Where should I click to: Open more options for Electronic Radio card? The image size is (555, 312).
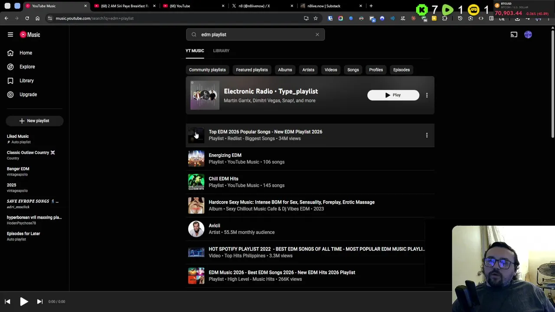point(427,95)
